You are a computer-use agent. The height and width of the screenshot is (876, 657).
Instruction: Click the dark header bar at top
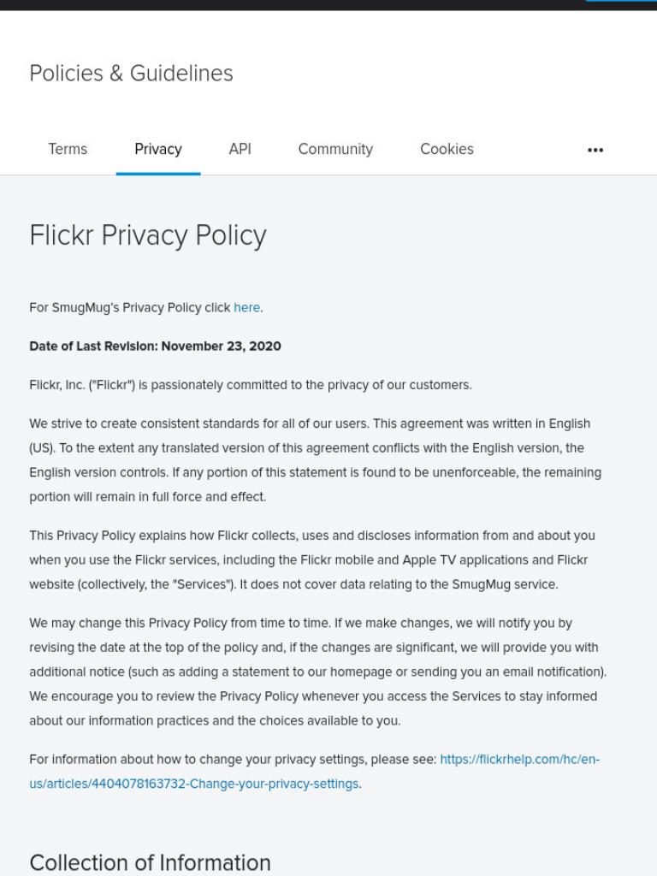pyautogui.click(x=328, y=5)
